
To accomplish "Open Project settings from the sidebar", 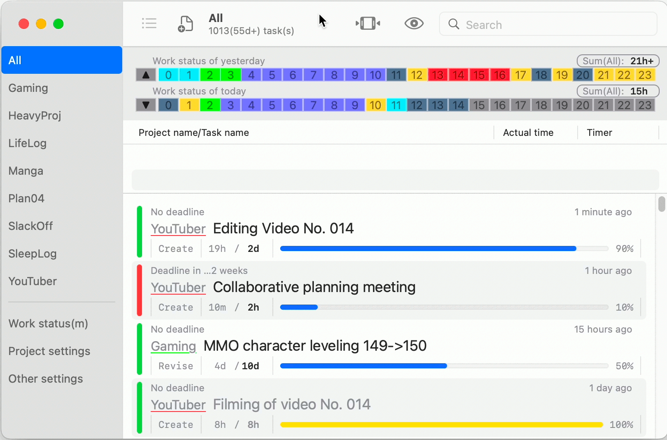I will coord(49,351).
